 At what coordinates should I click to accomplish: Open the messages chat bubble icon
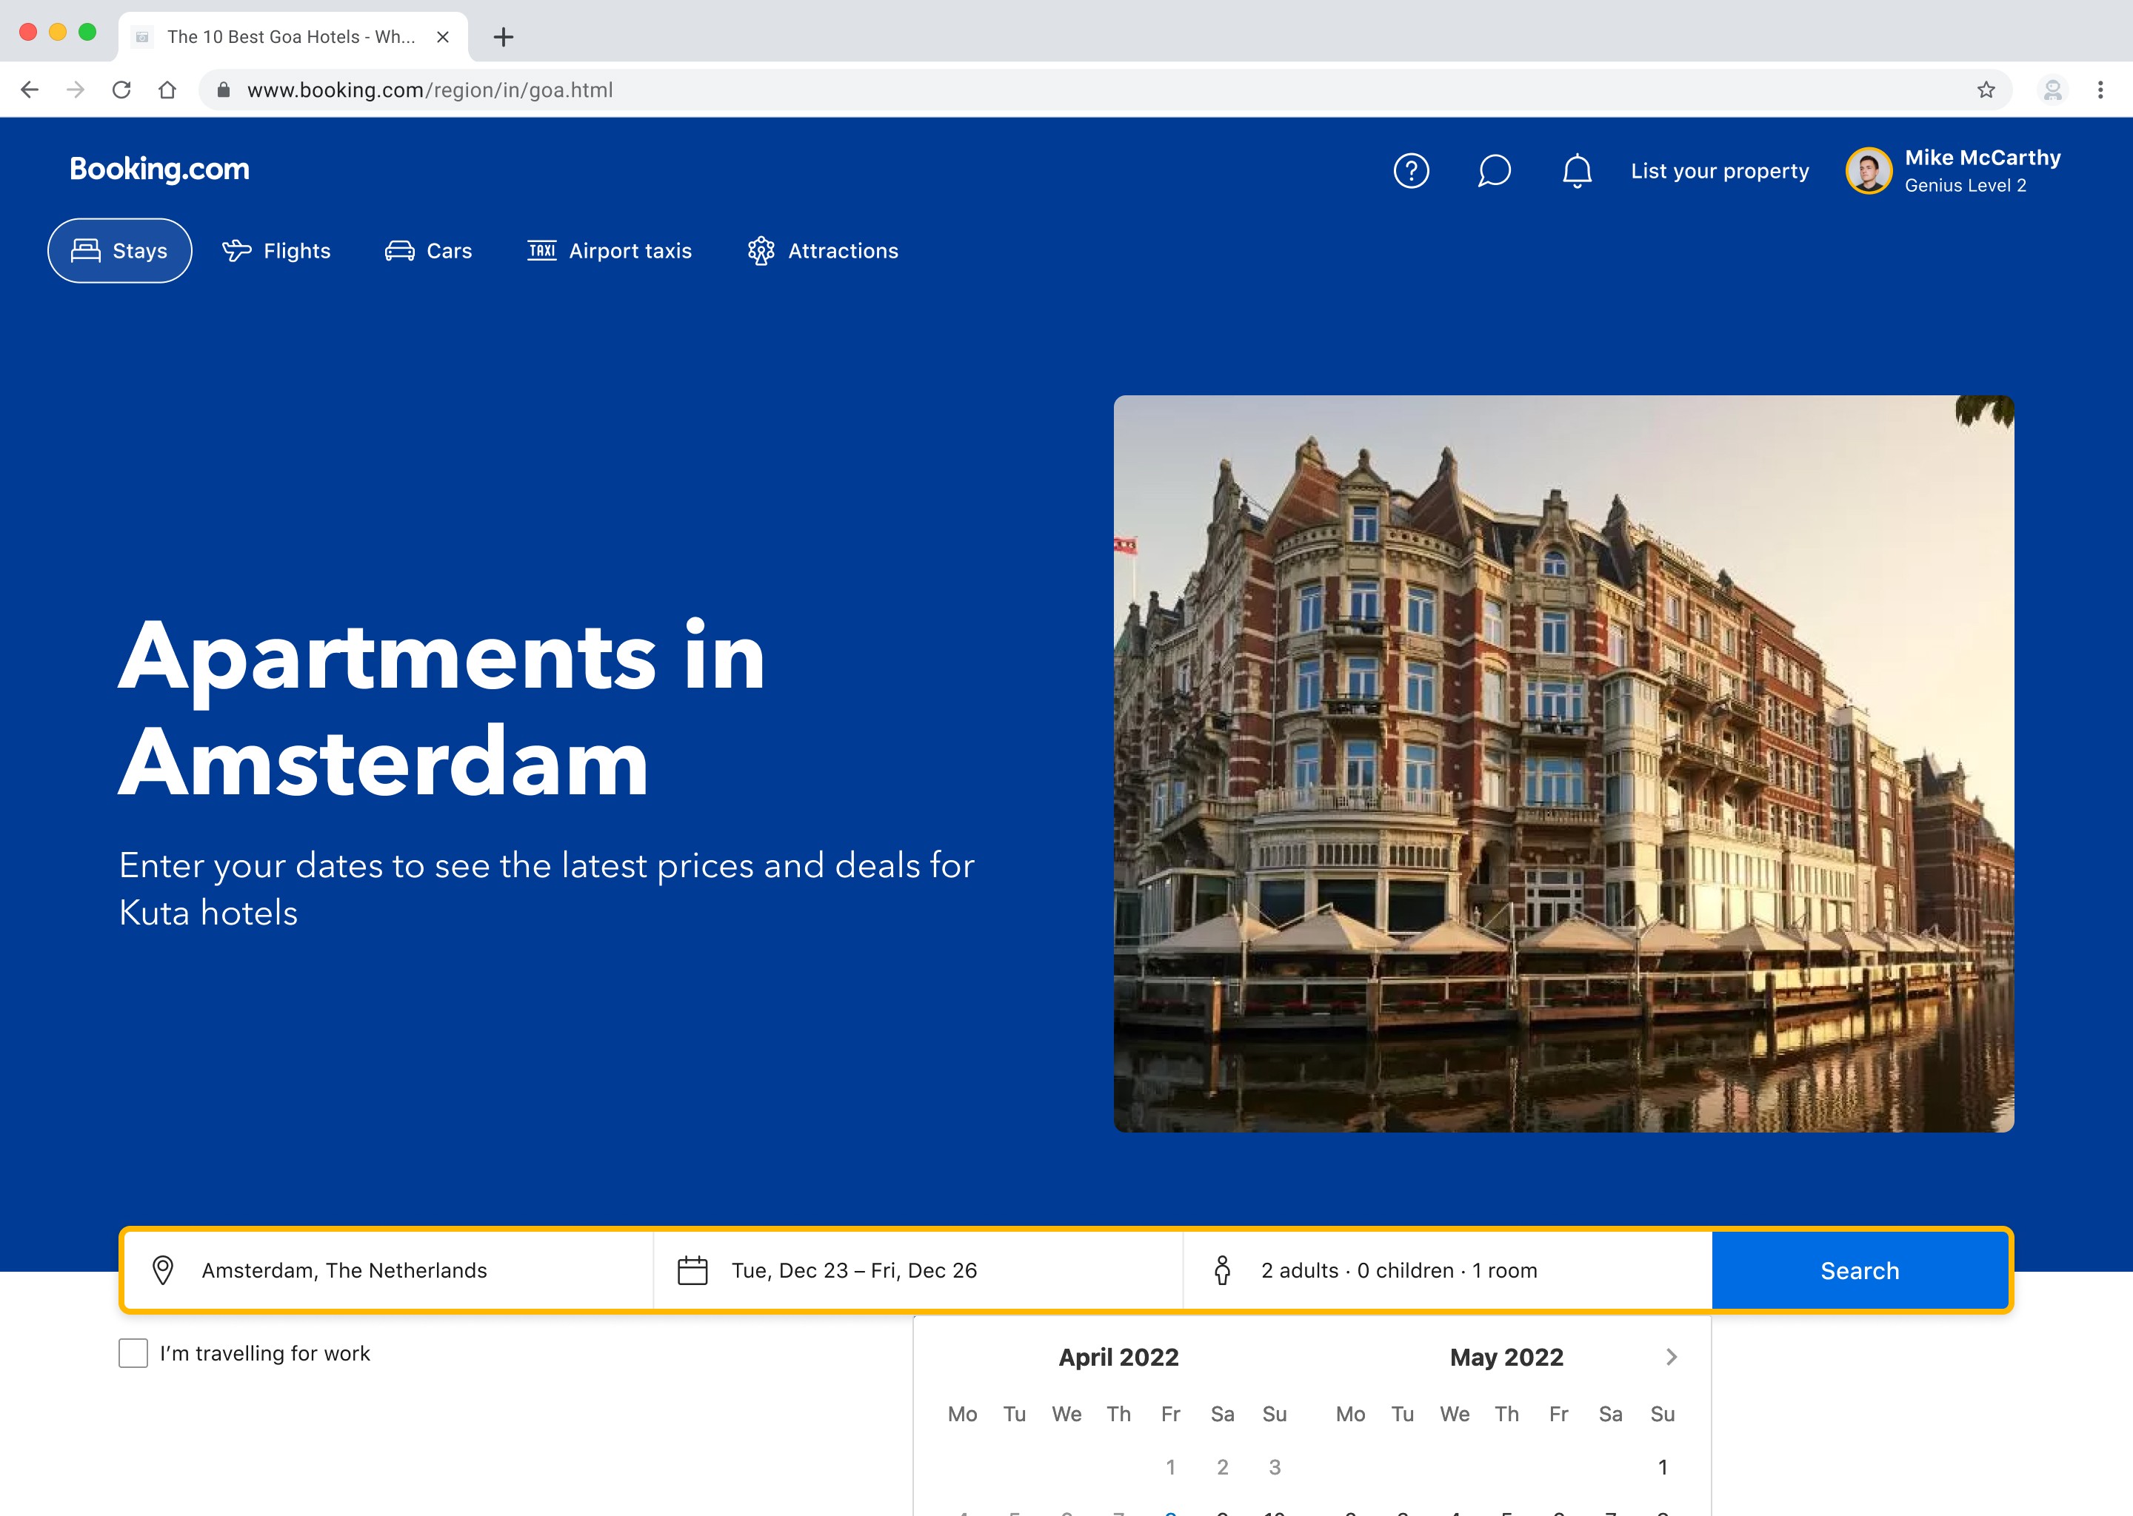pyautogui.click(x=1493, y=171)
